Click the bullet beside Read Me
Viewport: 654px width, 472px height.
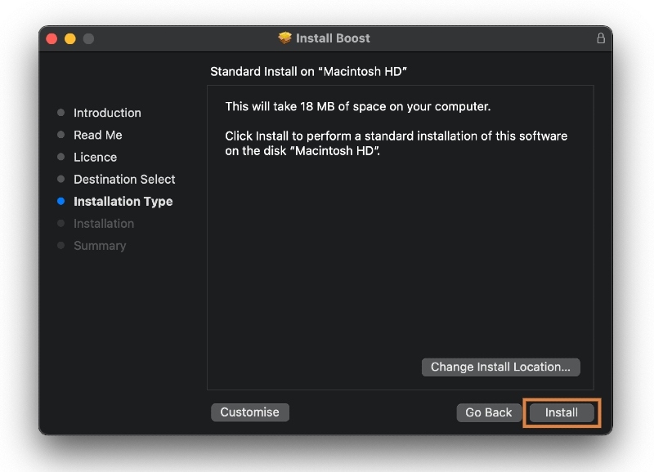(x=60, y=135)
